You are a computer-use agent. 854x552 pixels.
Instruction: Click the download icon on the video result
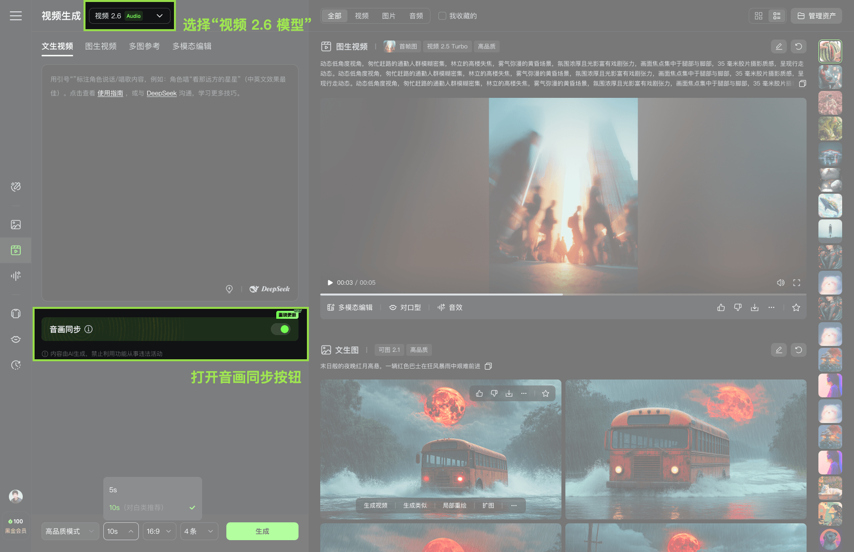(755, 307)
